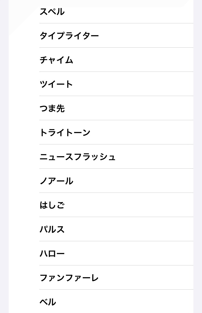This screenshot has width=202, height=313.
Task: Tap empty checkmark space left of パルス
Action: [x=24, y=229]
